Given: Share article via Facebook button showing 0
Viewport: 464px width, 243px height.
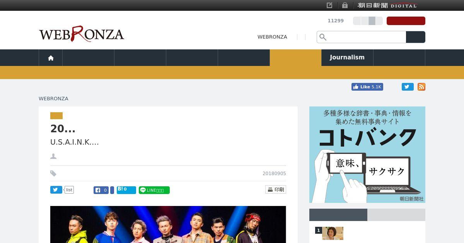Looking at the screenshot, I should (101, 190).
